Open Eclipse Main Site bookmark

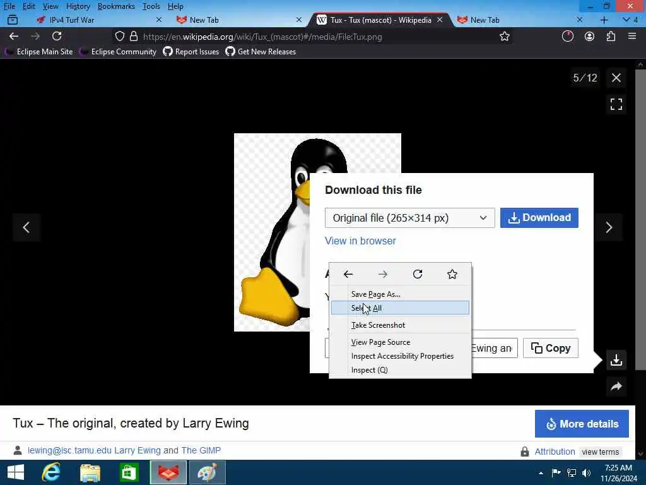[38, 52]
